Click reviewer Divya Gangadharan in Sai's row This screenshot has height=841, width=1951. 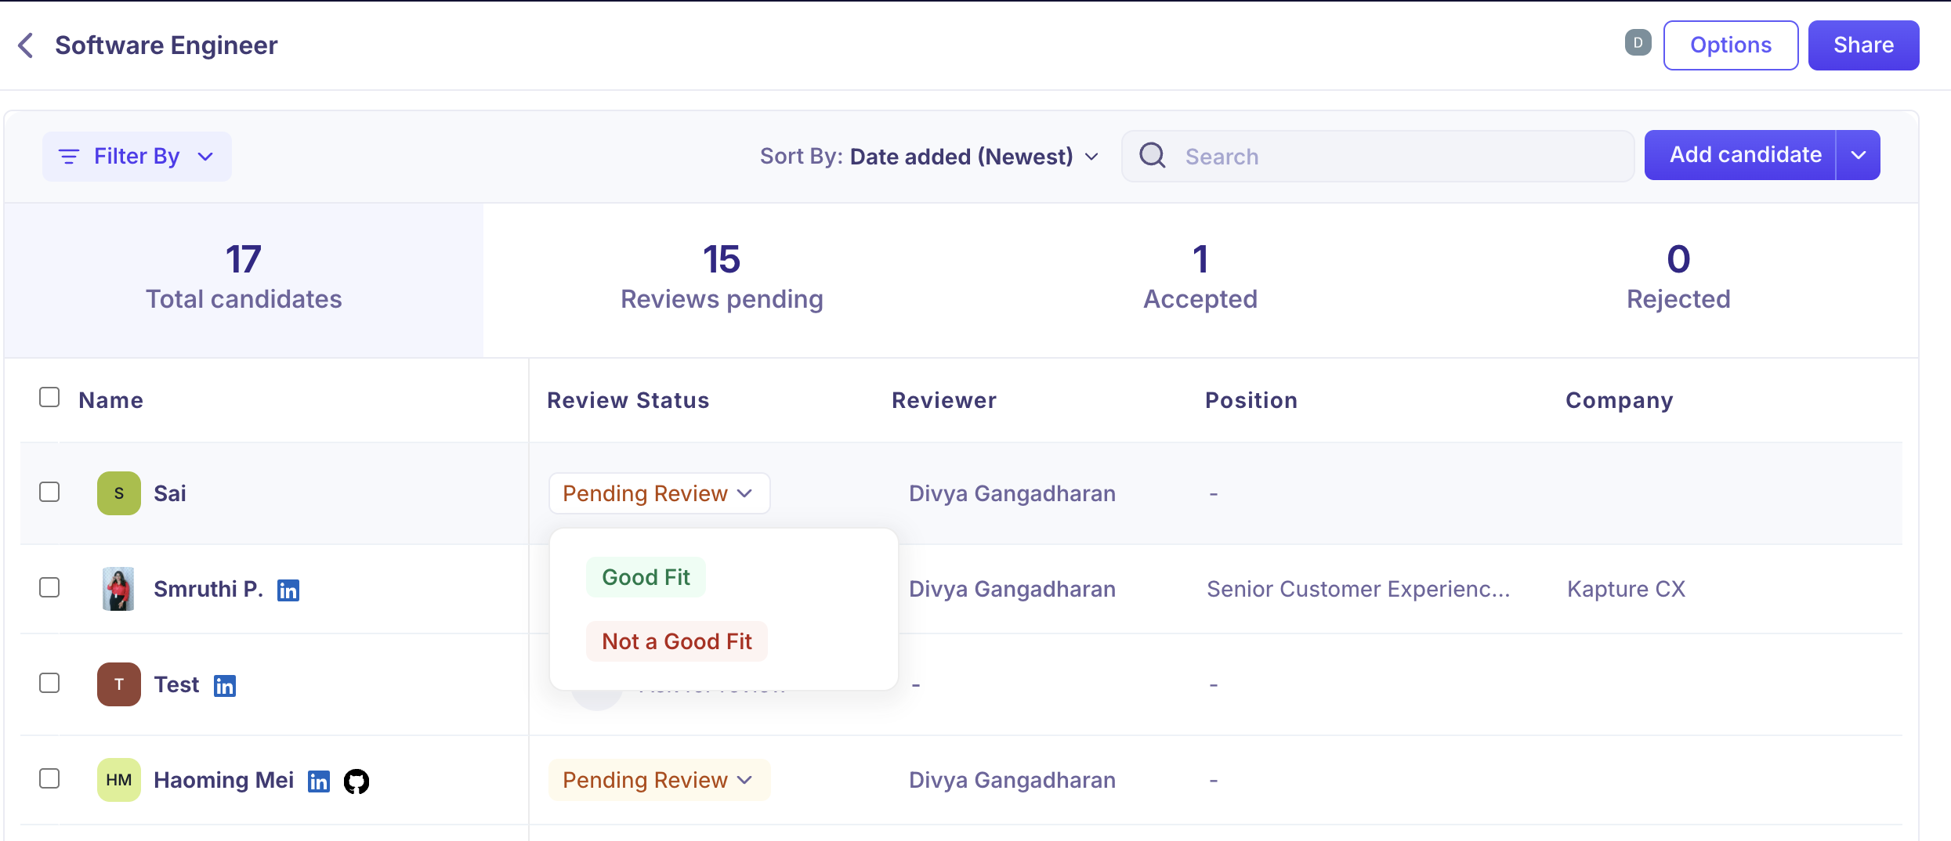(1012, 493)
